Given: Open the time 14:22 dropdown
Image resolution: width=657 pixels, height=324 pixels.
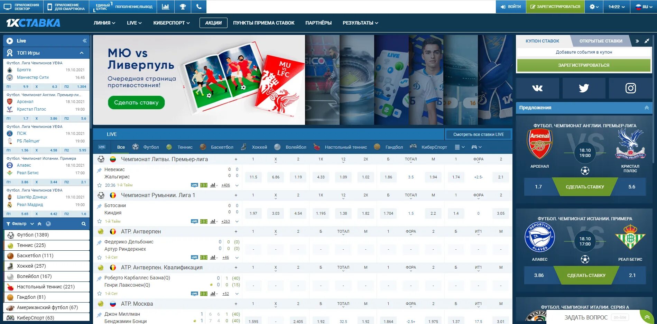Looking at the screenshot, I should pyautogui.click(x=617, y=7).
